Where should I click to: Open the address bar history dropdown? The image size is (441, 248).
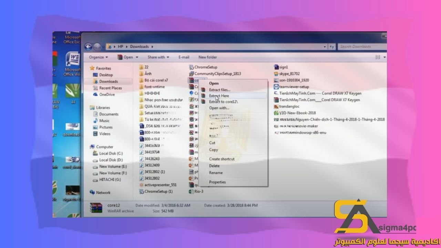coord(325,46)
